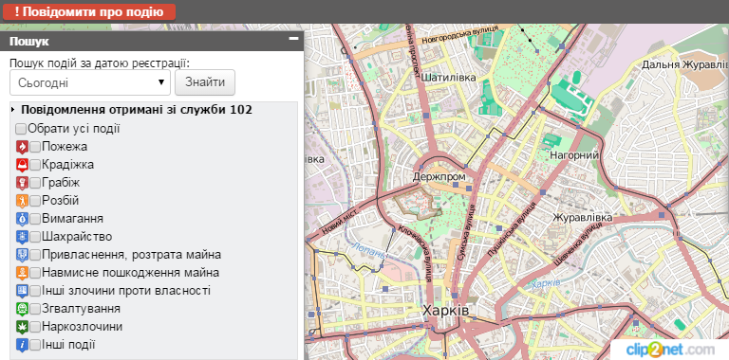Click the Пошук panel header
This screenshot has height=360, width=729.
(x=152, y=41)
